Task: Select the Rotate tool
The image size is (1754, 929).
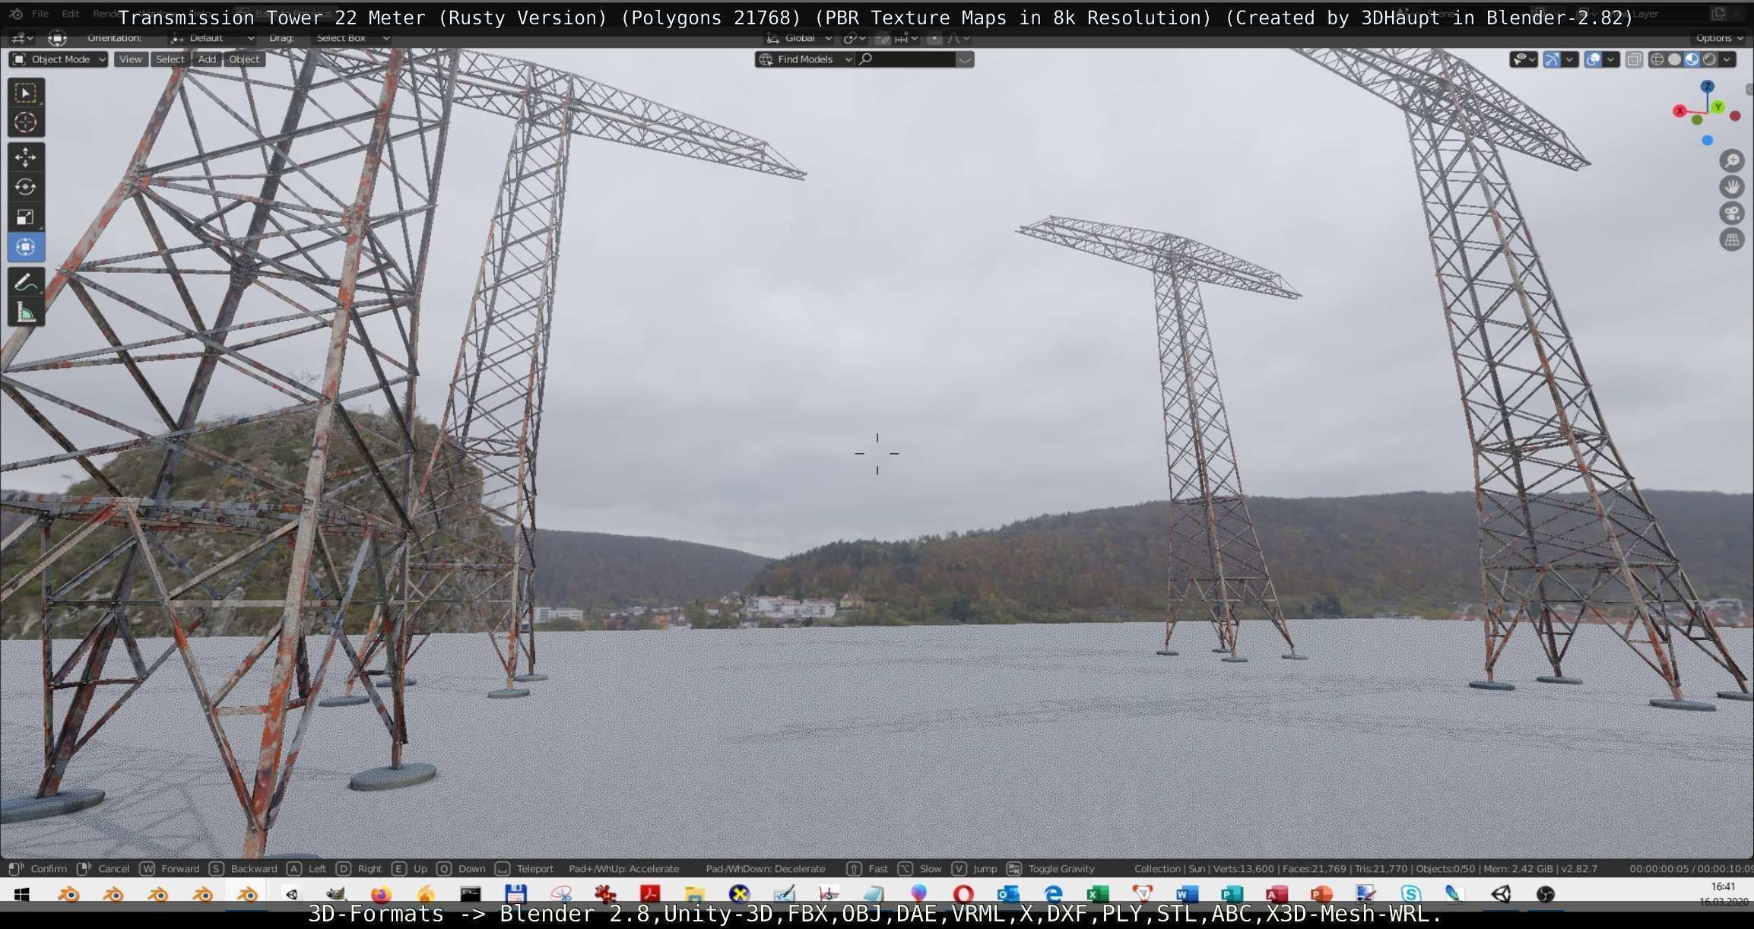Action: pos(25,187)
